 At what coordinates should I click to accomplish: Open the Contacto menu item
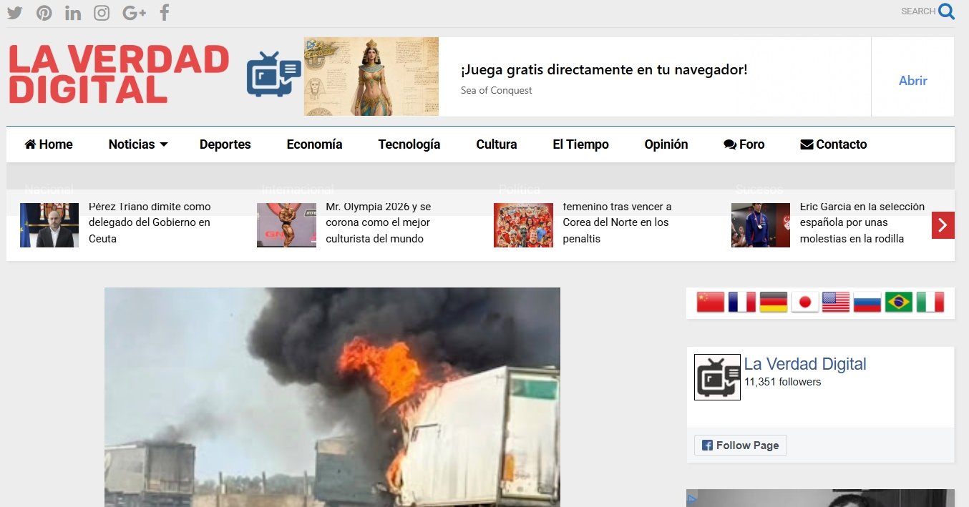(834, 144)
